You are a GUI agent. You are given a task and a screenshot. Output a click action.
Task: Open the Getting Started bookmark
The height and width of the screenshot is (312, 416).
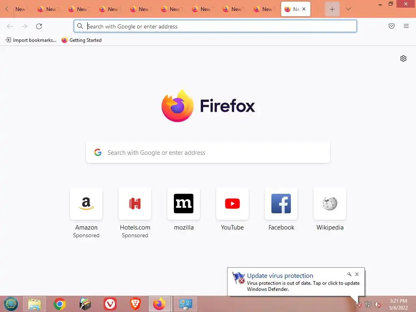82,40
